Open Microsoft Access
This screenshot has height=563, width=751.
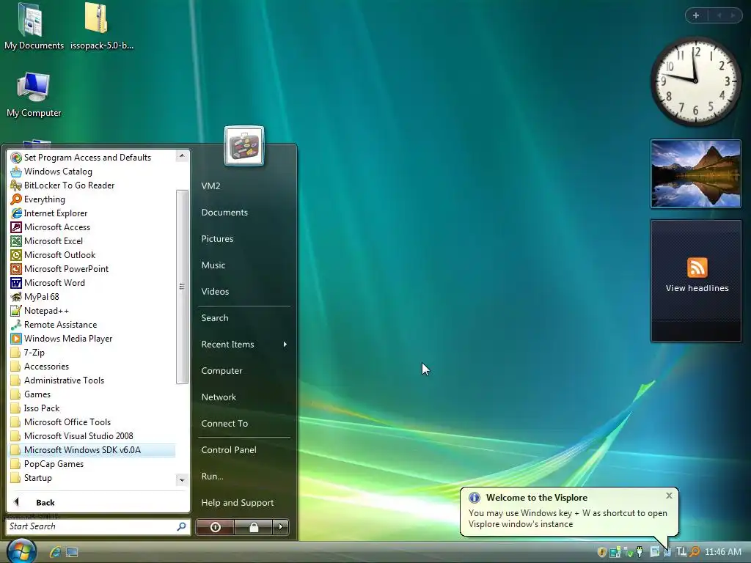pyautogui.click(x=92, y=227)
